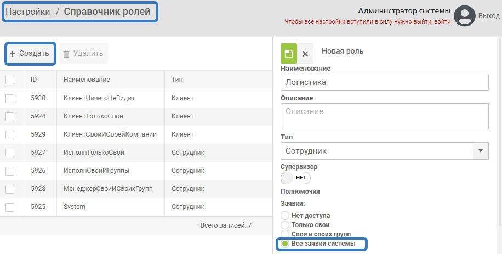
Task: Sort table by Наименование column header
Action: (87, 80)
